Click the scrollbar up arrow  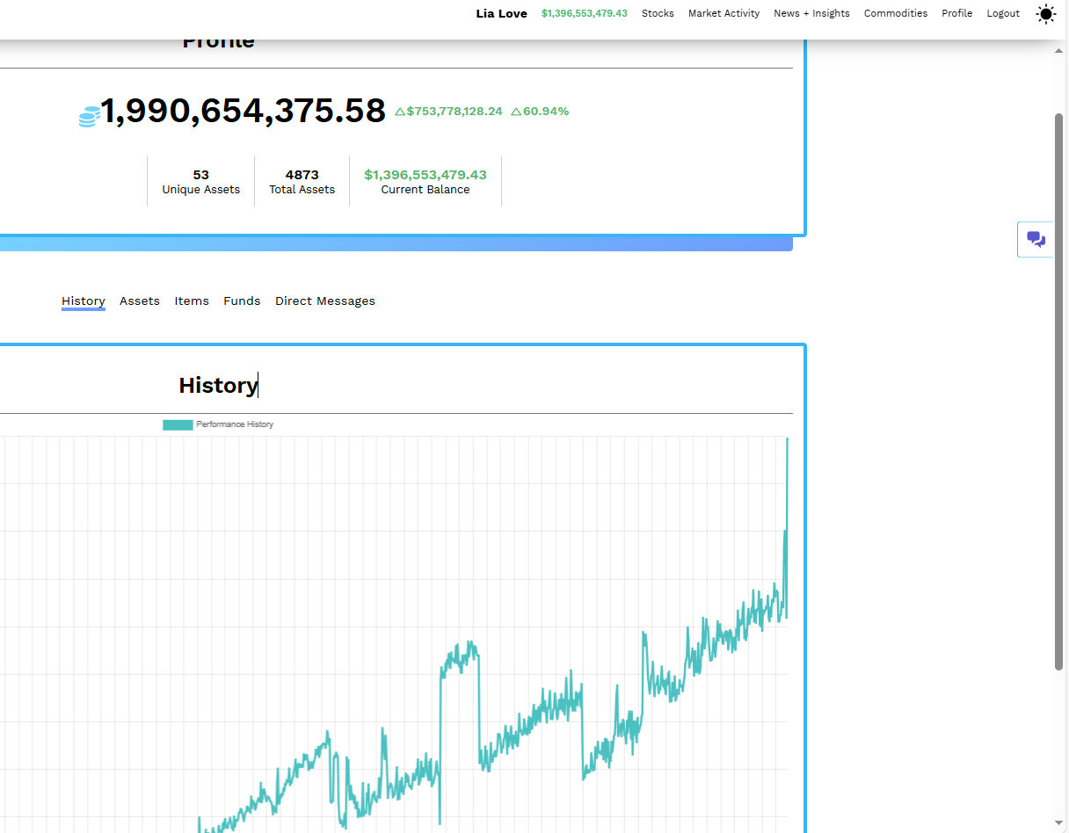click(x=1059, y=51)
